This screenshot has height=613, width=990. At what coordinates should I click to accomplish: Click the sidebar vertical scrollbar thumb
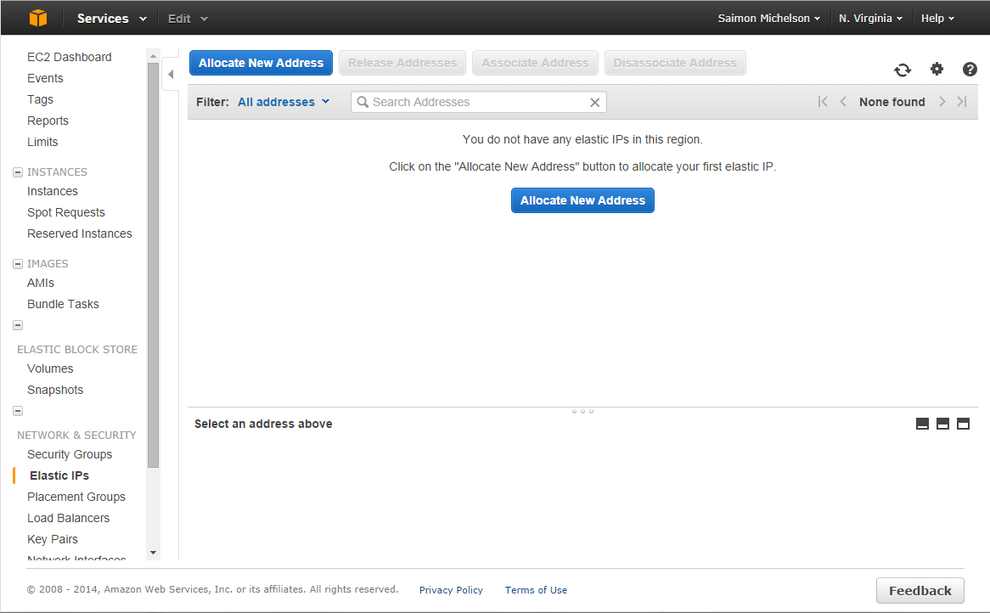tap(153, 265)
